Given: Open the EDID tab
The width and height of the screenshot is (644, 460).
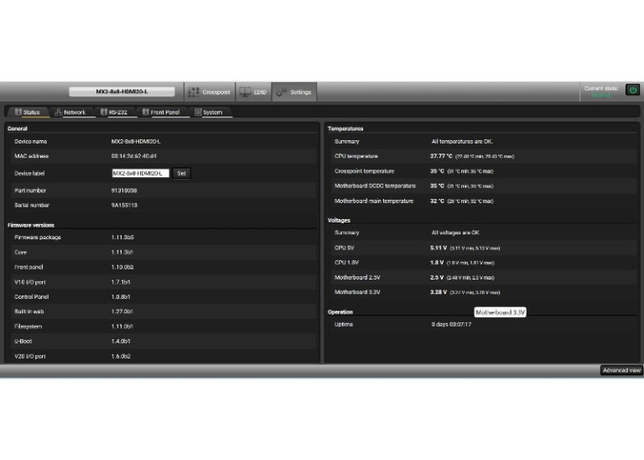Looking at the screenshot, I should coord(253,92).
